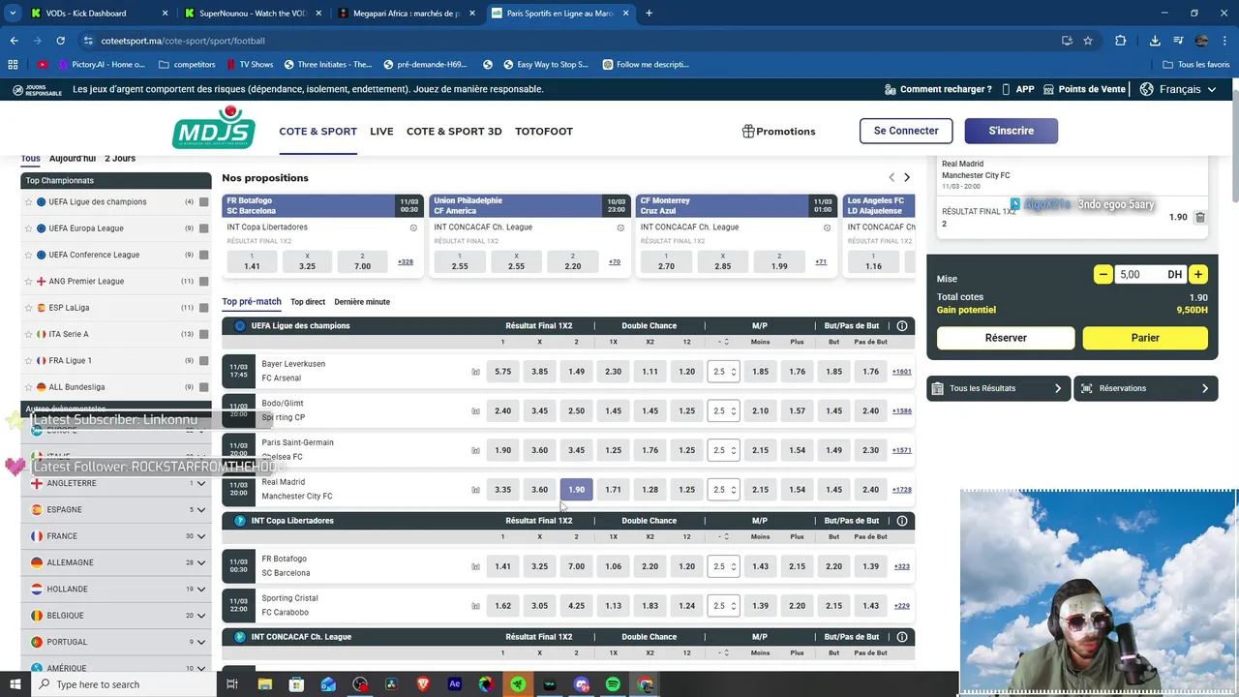Screen dimensions: 1239x697
Task: Expand the ANGLETERRE country list
Action: tap(201, 483)
